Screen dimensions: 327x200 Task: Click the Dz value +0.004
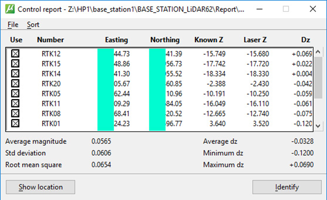[x=302, y=74]
